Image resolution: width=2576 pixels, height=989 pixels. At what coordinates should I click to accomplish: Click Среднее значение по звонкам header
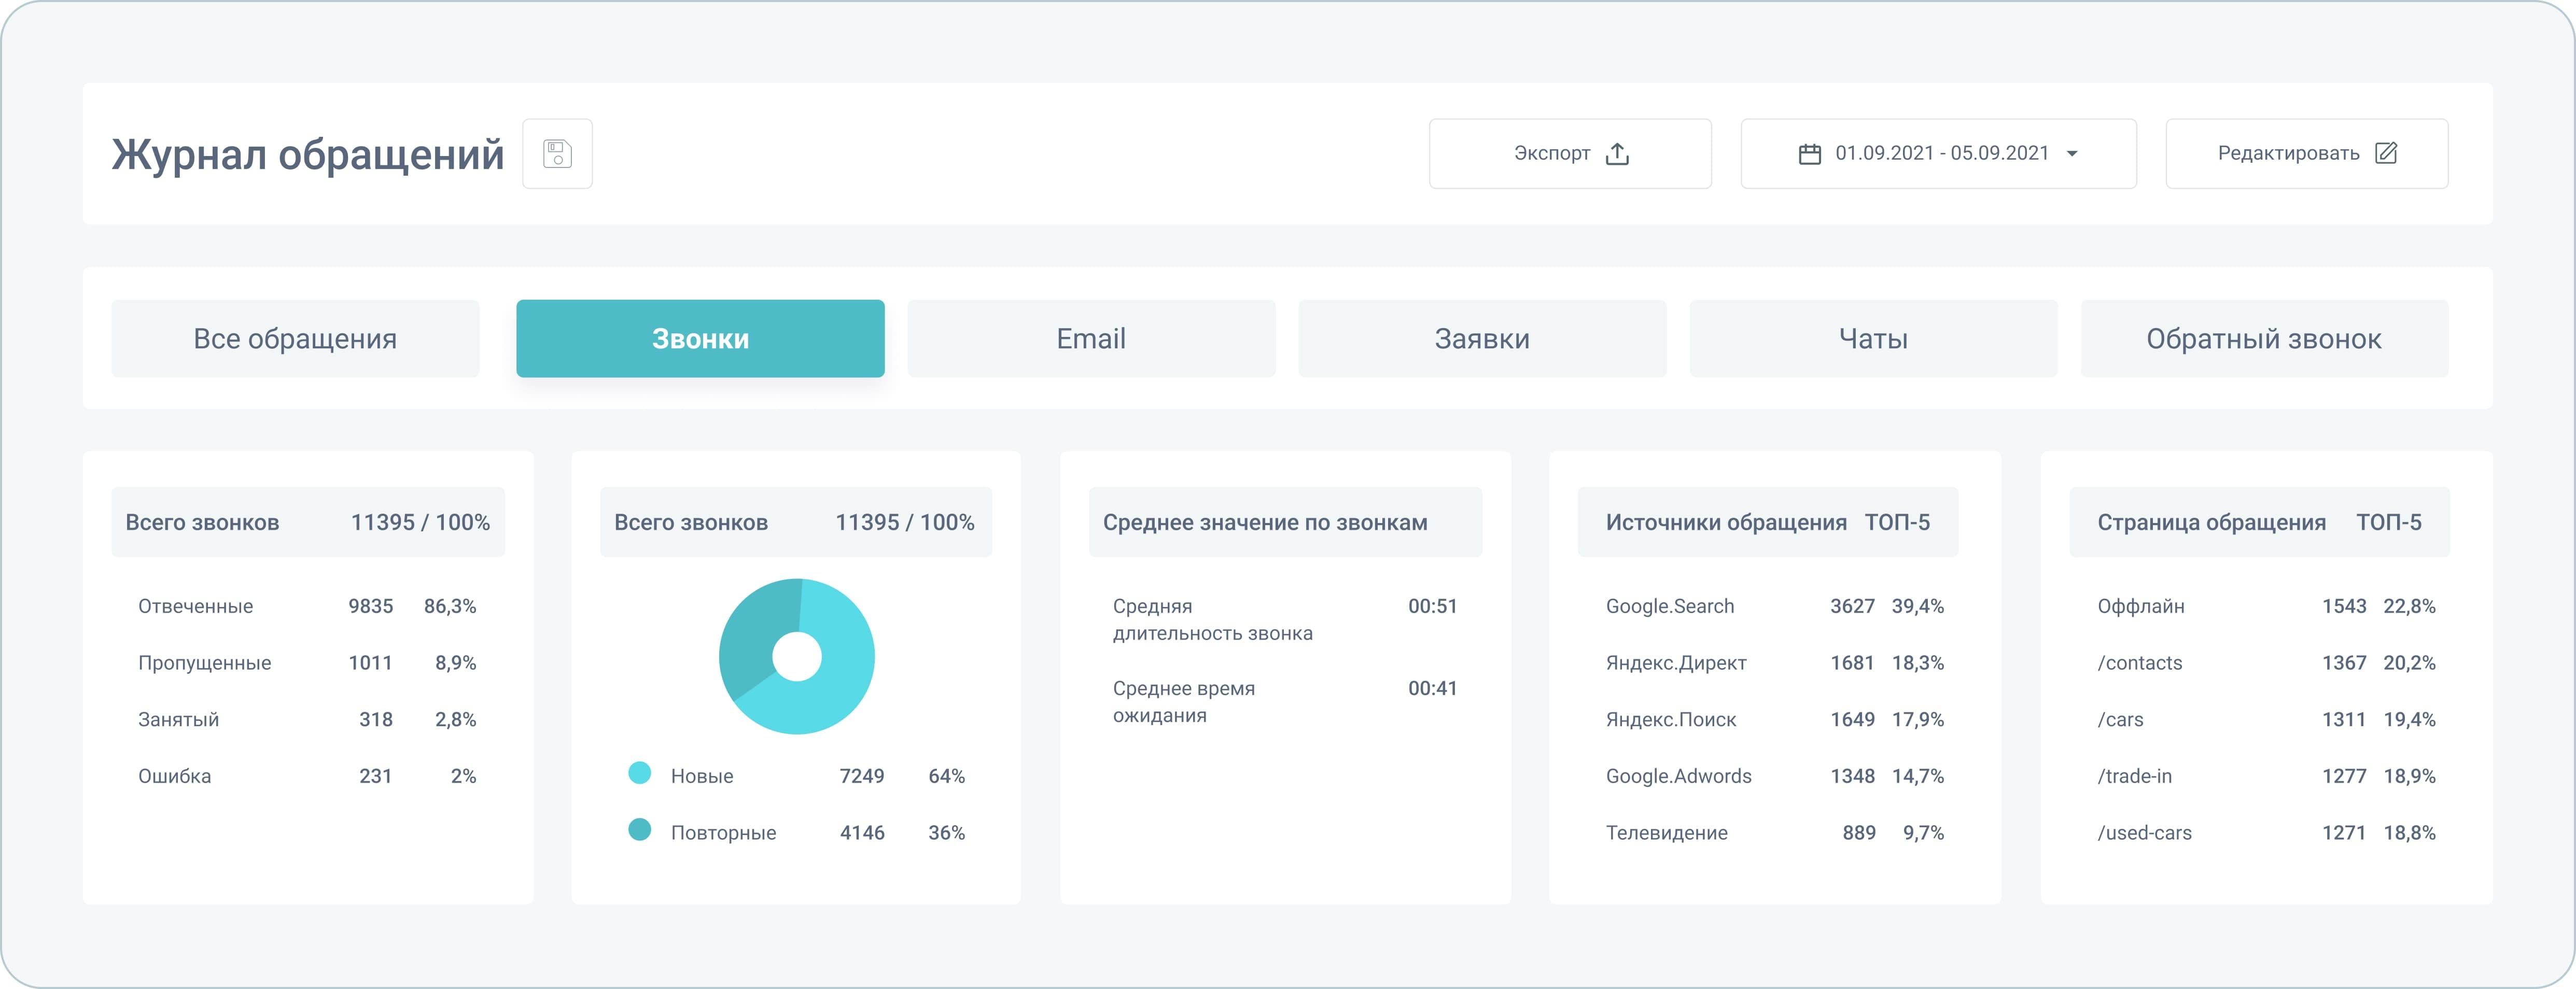(1285, 522)
